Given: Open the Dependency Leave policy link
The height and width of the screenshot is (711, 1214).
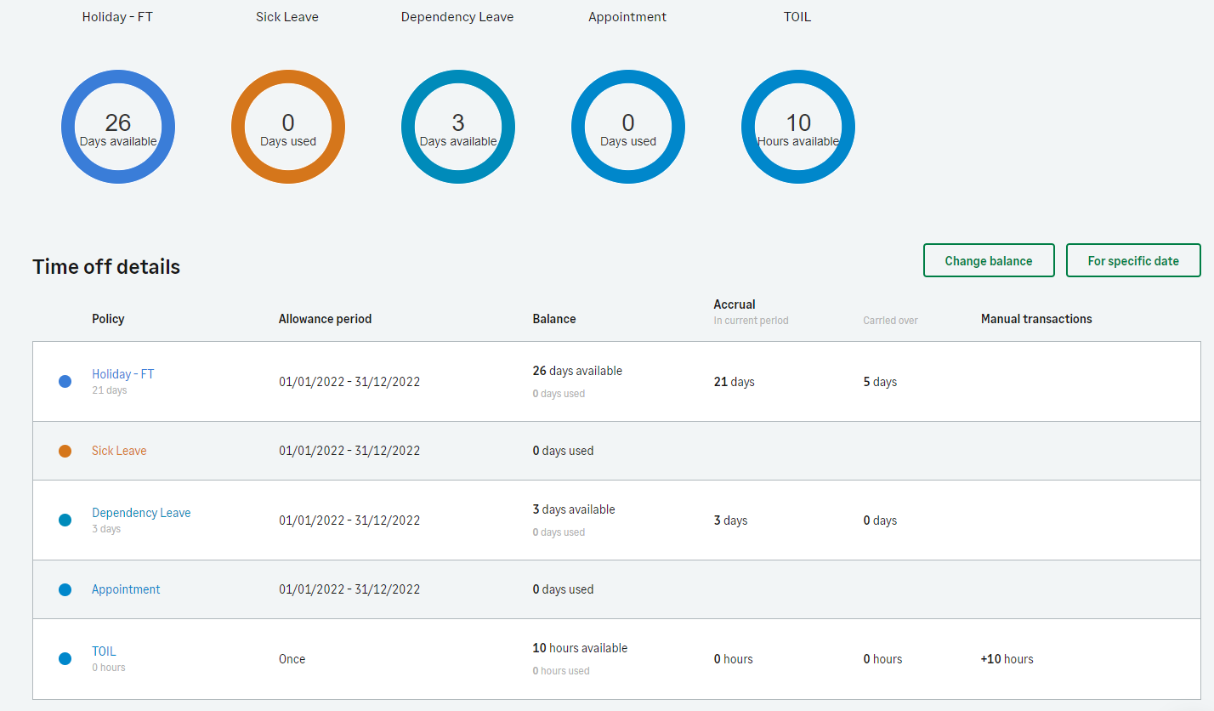Looking at the screenshot, I should (141, 513).
